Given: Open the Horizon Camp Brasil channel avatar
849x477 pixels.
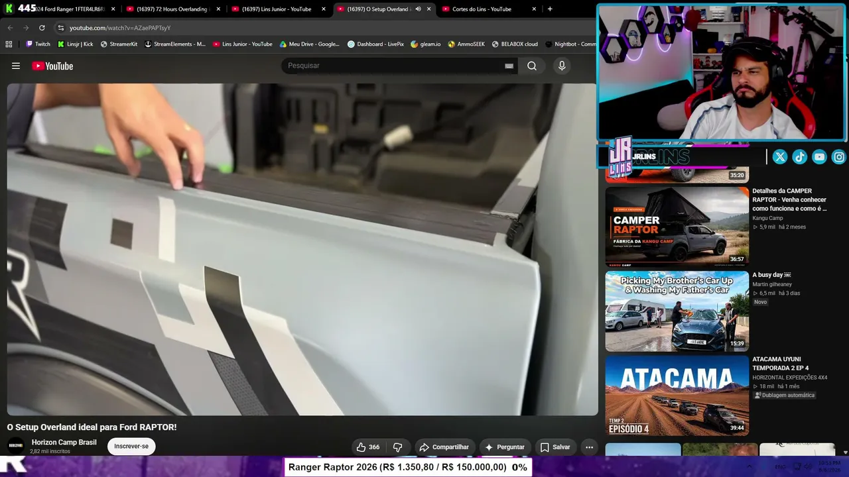Looking at the screenshot, I should click(16, 446).
